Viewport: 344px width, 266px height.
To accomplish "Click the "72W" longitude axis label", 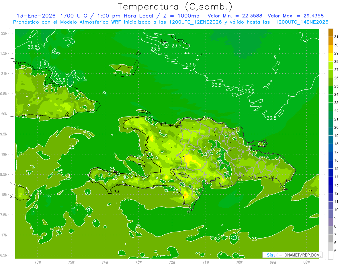I will tap(172, 262).
